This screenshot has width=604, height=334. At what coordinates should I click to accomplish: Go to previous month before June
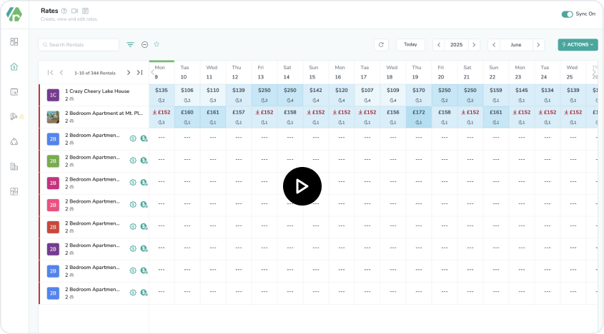point(495,44)
